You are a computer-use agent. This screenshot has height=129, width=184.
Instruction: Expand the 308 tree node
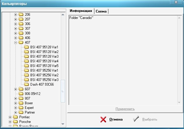coord(15,33)
